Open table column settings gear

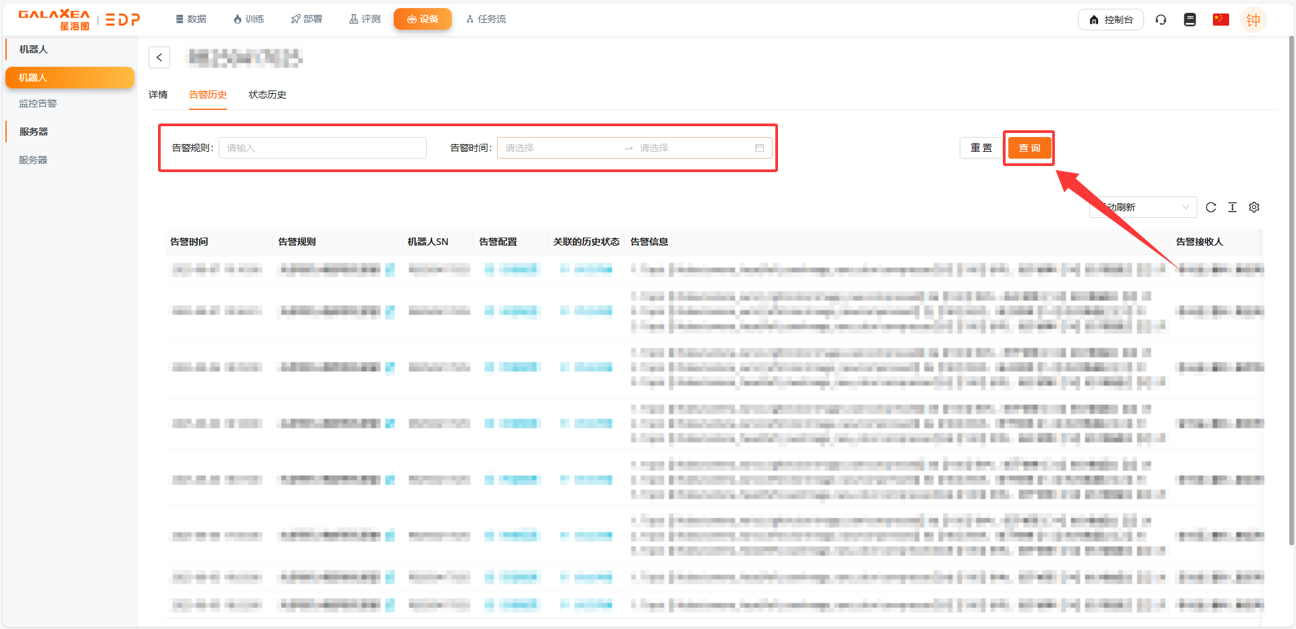[1254, 207]
